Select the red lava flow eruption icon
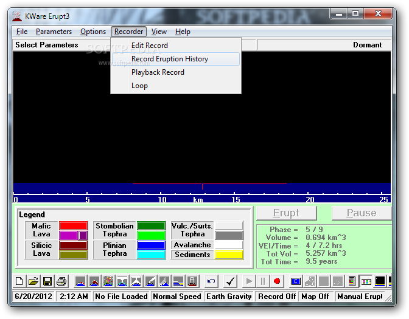Viewport: 409px width, 319px height. pos(80,281)
